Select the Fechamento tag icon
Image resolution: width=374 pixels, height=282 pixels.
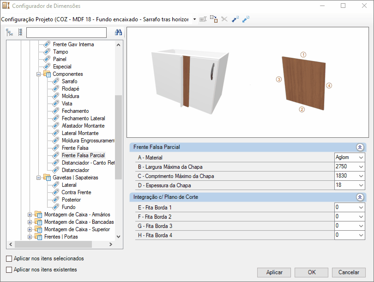55,111
